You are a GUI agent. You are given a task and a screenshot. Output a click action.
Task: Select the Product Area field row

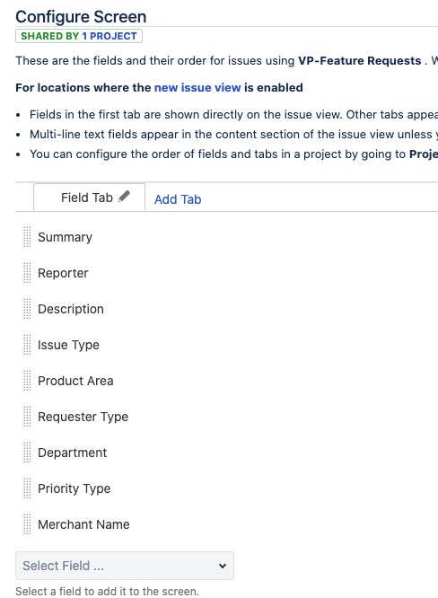point(226,380)
